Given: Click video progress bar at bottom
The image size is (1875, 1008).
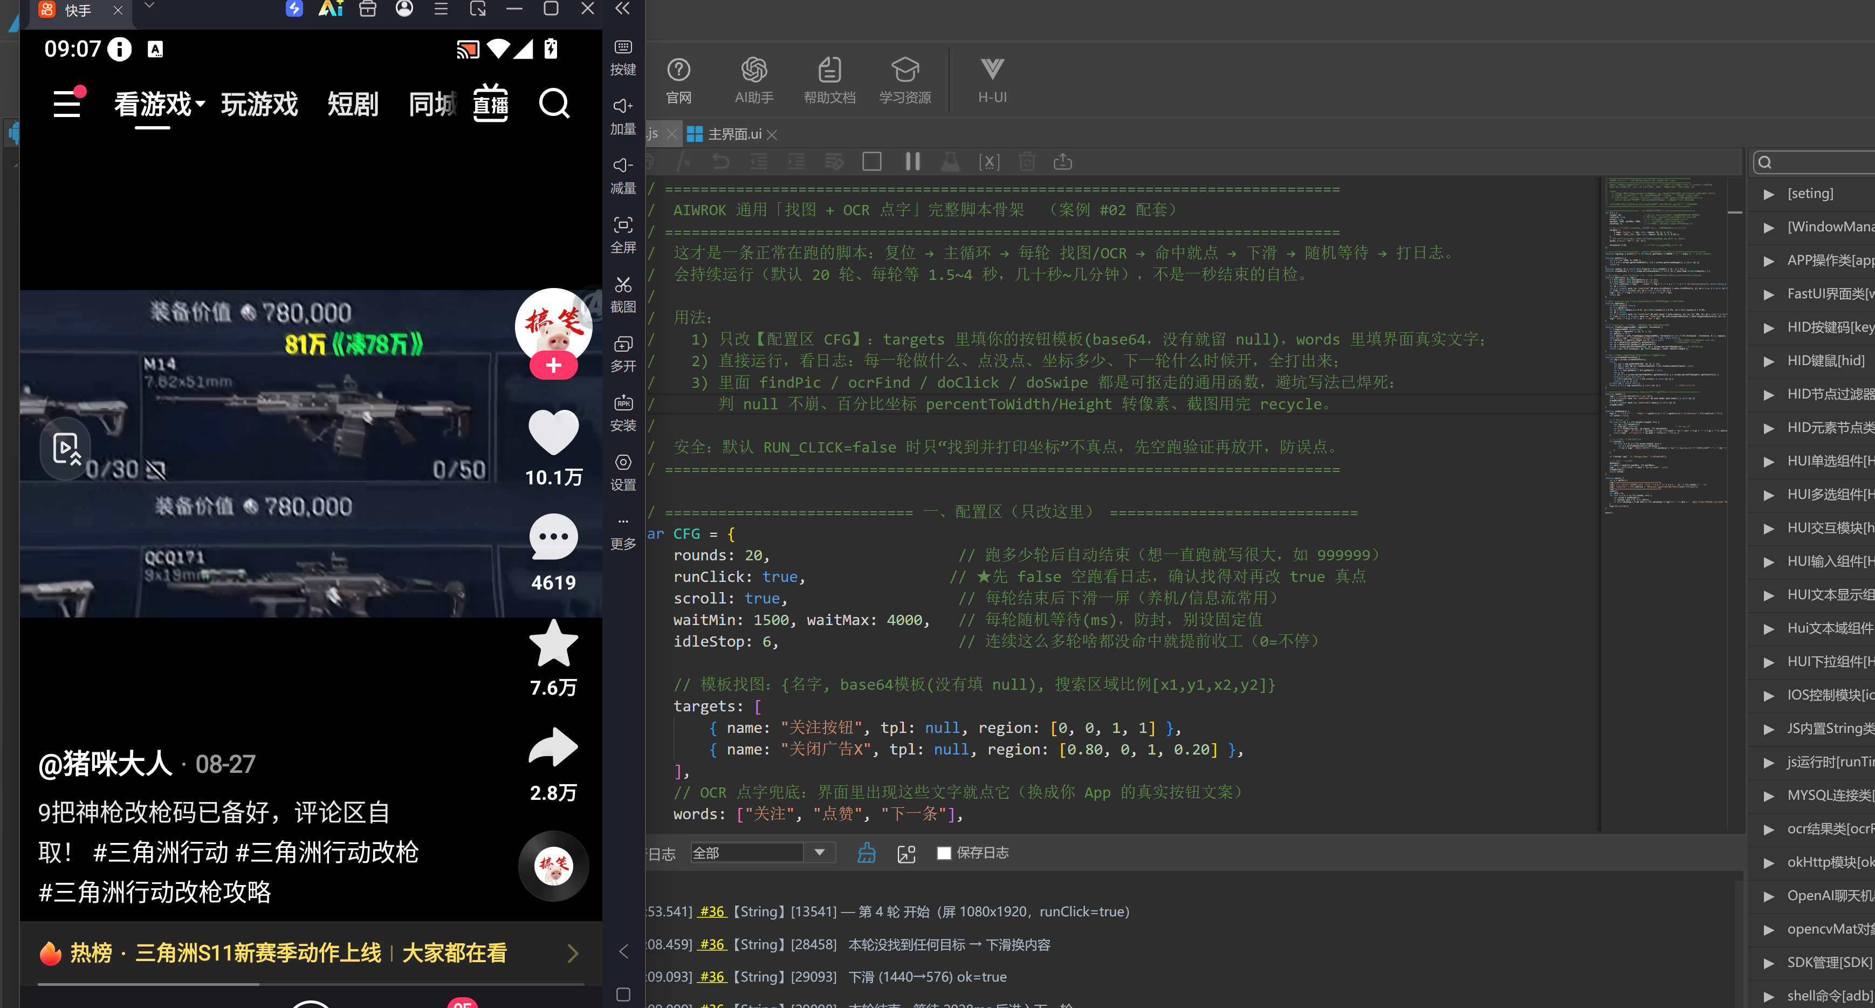Looking at the screenshot, I should pos(311,984).
